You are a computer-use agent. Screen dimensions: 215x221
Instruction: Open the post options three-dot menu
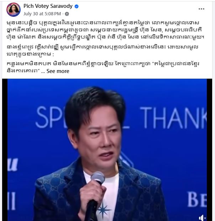coord(201,9)
